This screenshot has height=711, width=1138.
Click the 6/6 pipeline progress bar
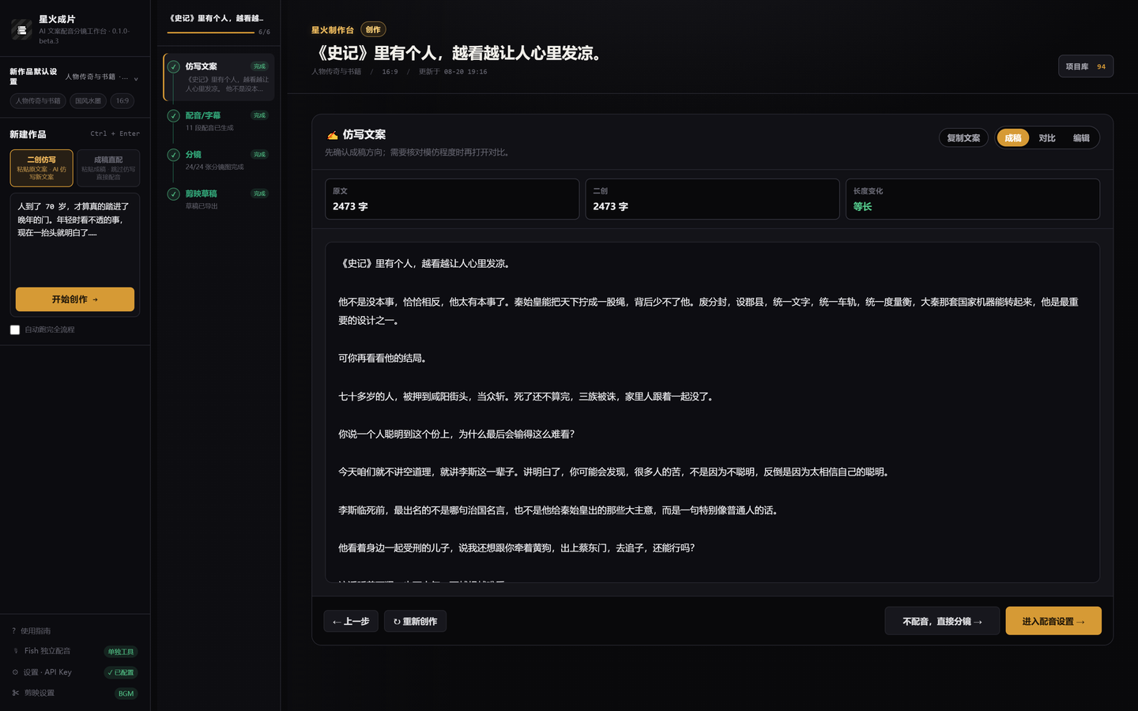pyautogui.click(x=211, y=32)
